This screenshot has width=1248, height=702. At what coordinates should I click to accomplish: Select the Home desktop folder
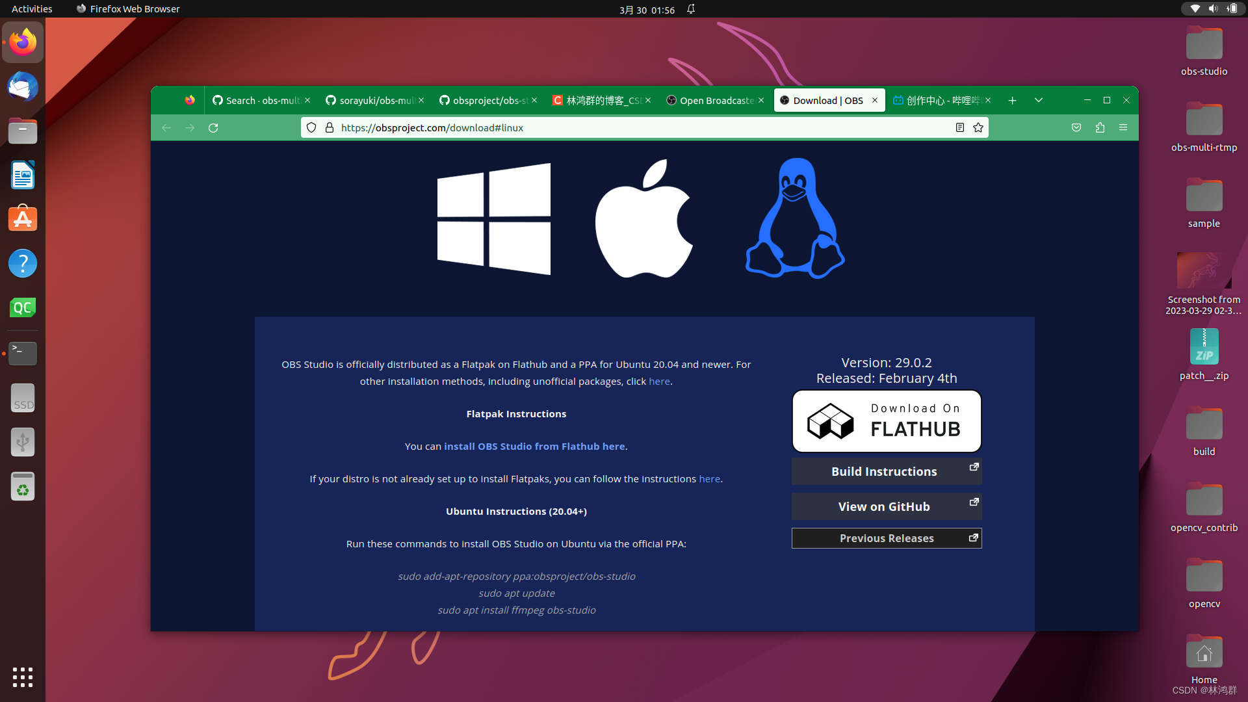coord(1204,659)
